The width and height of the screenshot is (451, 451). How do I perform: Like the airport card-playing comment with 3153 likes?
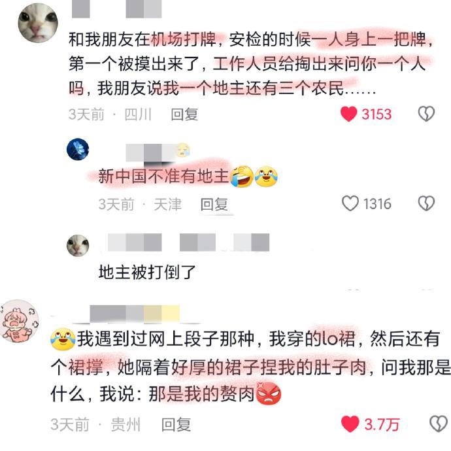pyautogui.click(x=348, y=114)
